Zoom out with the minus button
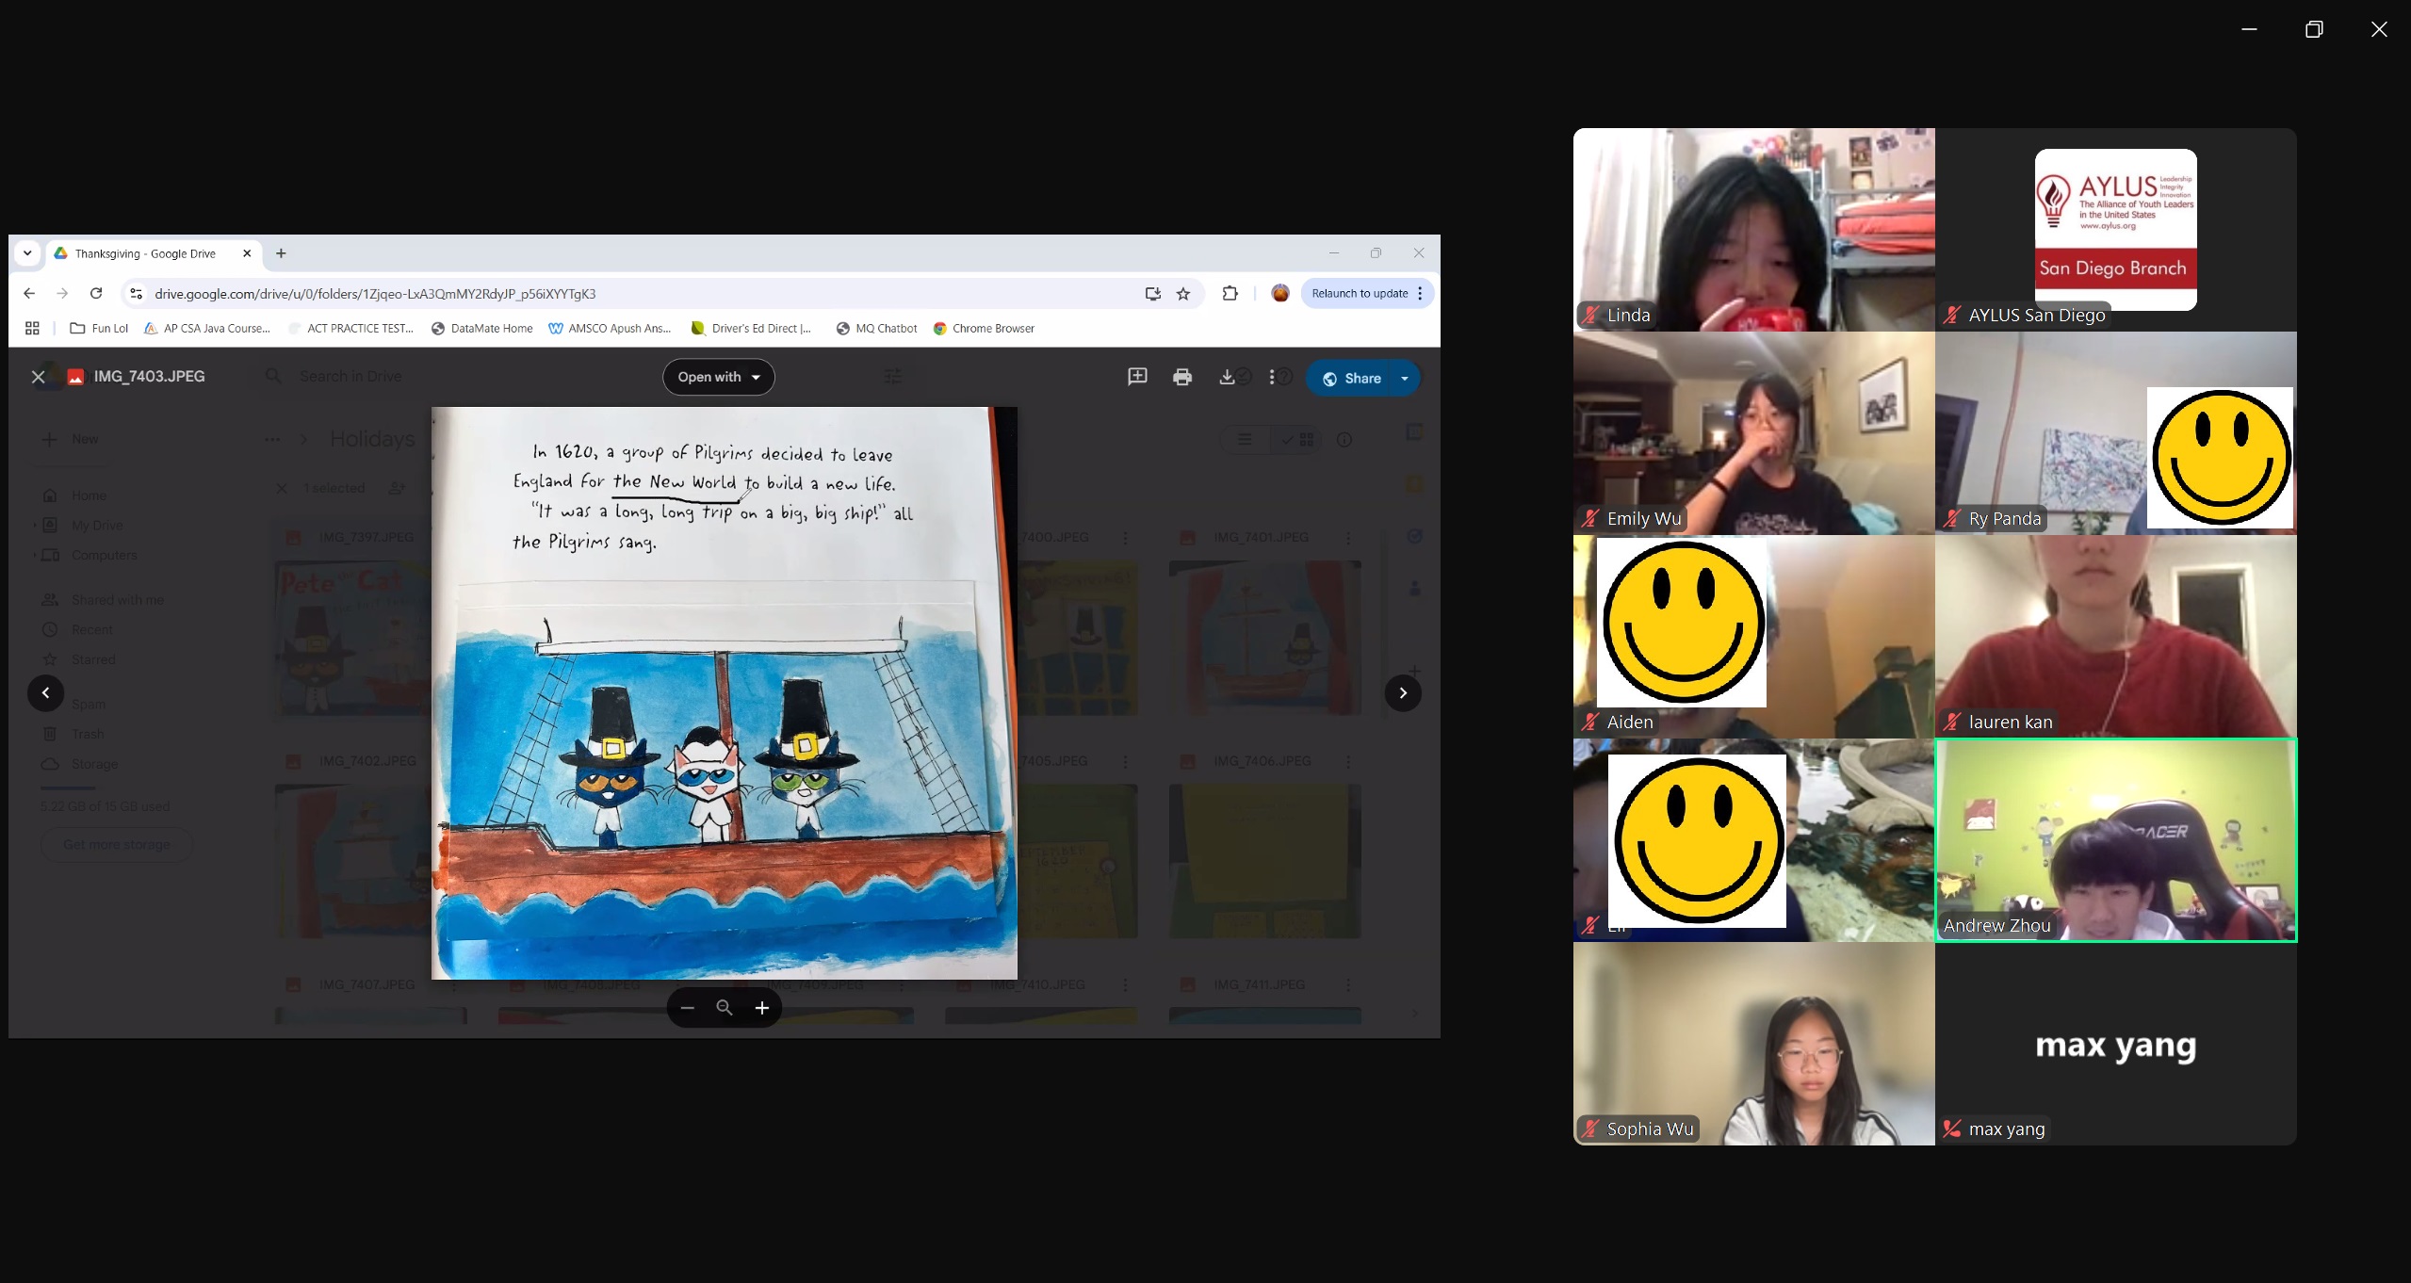2411x1283 pixels. pyautogui.click(x=688, y=1008)
